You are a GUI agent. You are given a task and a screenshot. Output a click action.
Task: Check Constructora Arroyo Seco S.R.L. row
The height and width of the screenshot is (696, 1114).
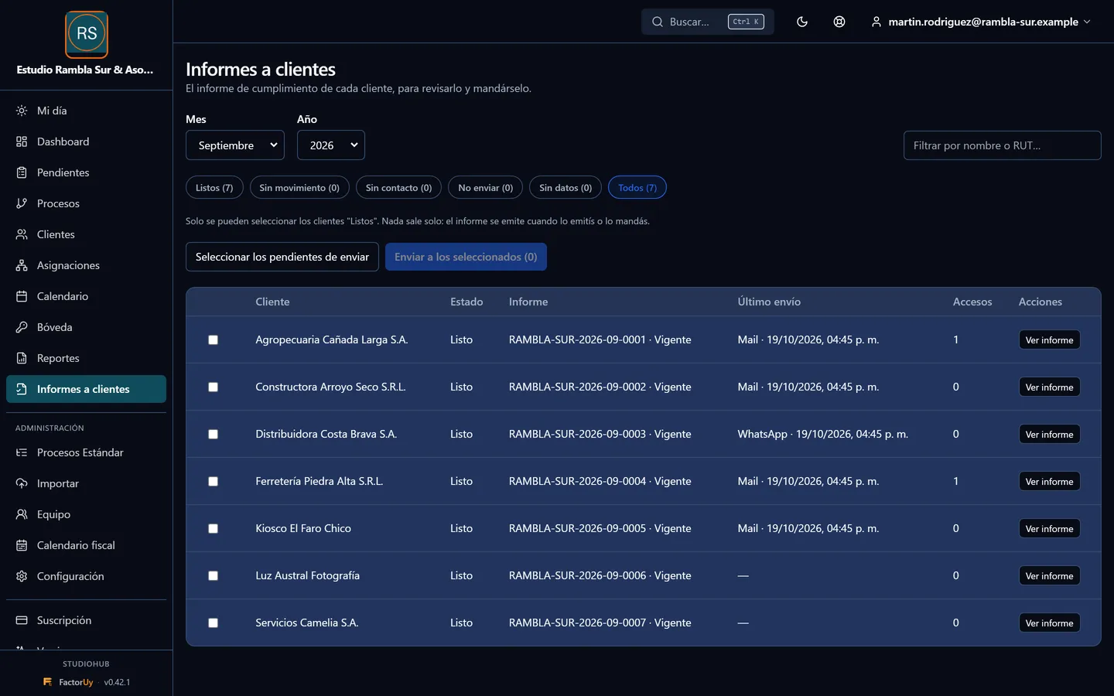213,387
